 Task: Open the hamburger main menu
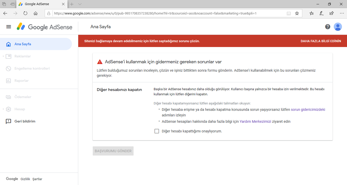9,27
